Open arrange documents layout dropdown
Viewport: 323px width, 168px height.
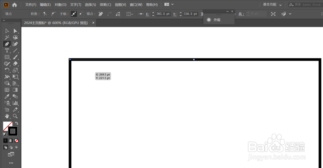click(169, 4)
